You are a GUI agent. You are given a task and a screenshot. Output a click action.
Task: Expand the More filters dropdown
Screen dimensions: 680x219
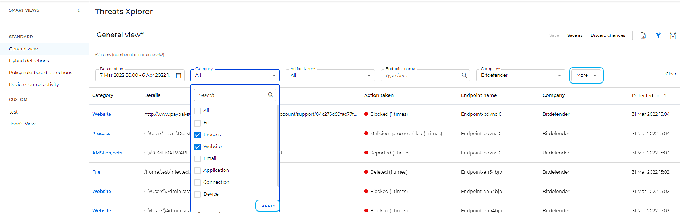pos(586,75)
